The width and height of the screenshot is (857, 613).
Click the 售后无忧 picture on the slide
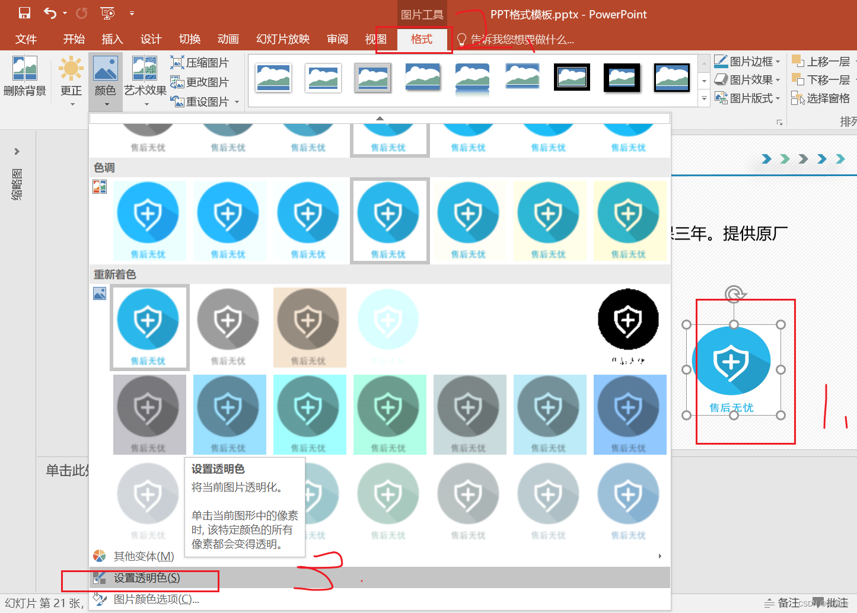tap(734, 370)
